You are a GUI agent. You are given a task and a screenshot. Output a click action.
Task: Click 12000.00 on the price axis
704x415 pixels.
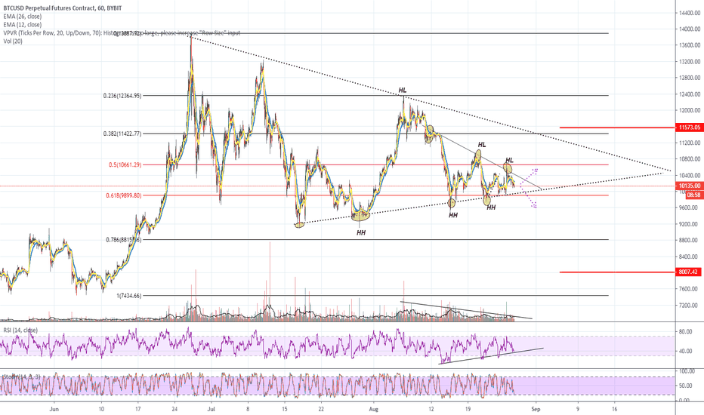tap(689, 110)
